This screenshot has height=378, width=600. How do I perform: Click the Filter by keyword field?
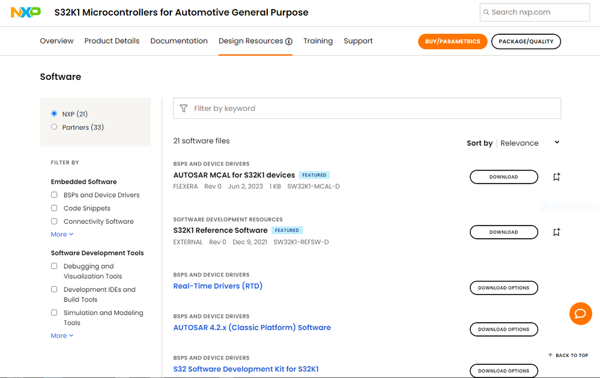coord(372,109)
